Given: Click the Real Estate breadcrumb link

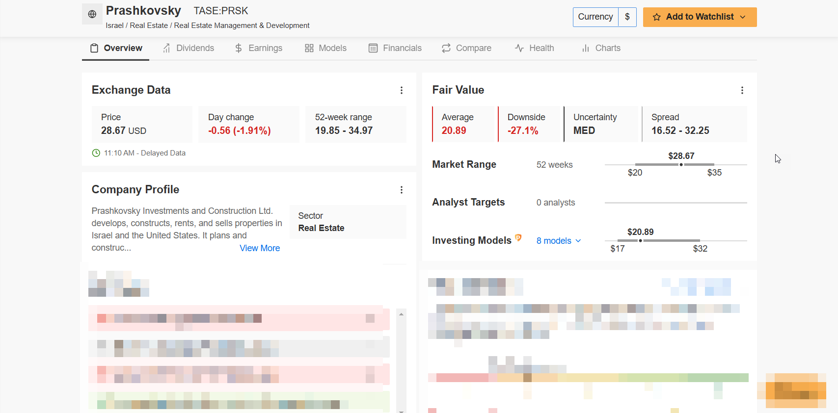Looking at the screenshot, I should 149,26.
